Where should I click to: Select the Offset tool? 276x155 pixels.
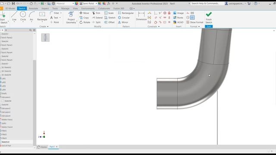point(110,22)
